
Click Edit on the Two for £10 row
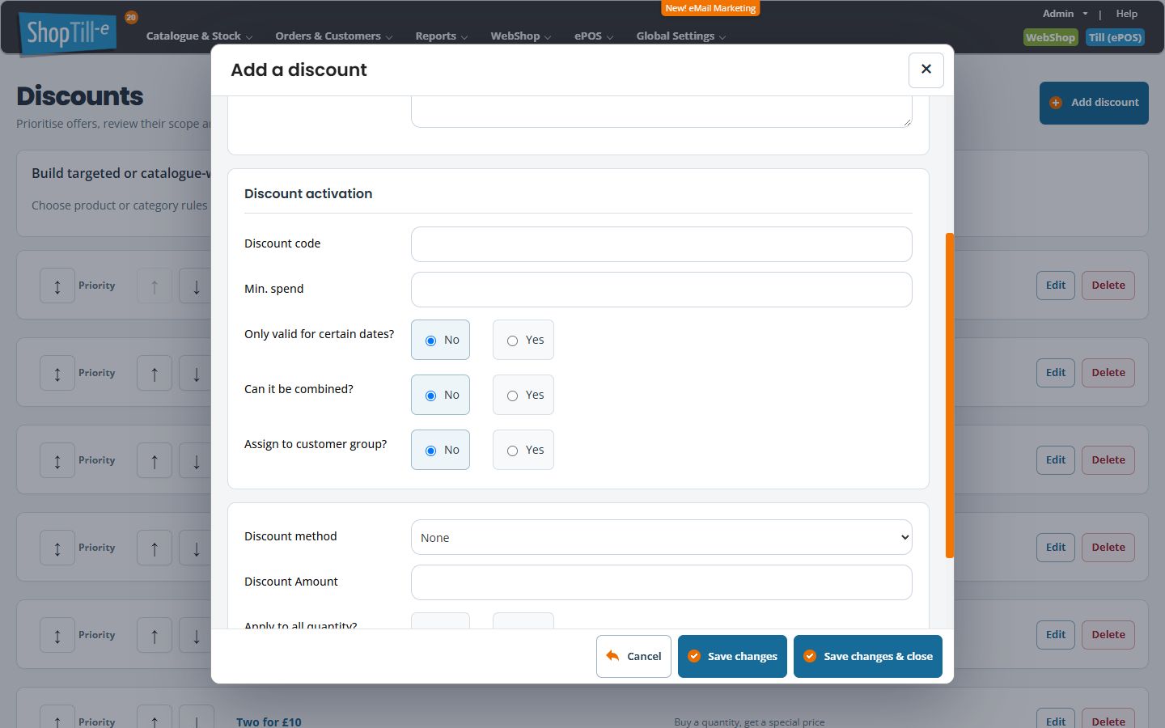click(1055, 719)
